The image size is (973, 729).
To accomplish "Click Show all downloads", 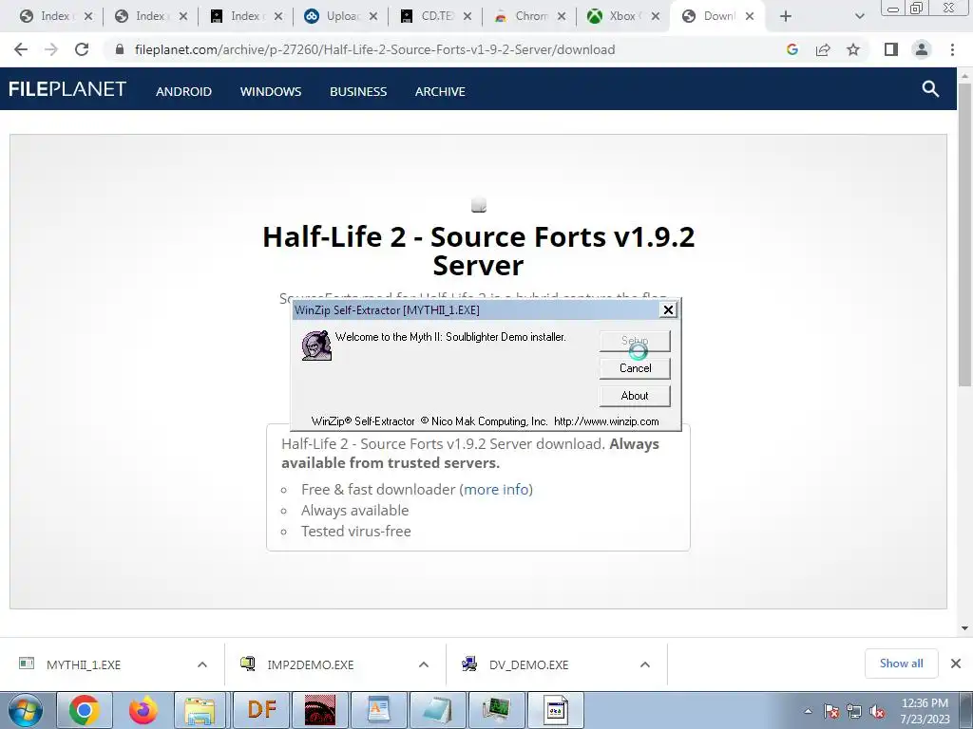I will pyautogui.click(x=901, y=664).
